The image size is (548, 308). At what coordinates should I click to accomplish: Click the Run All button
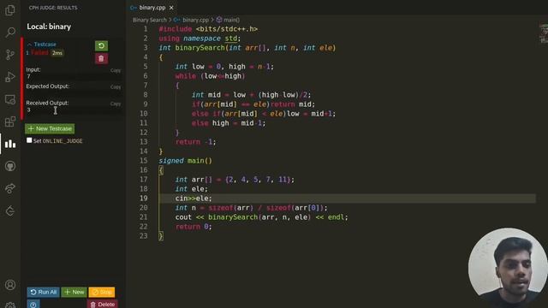44,292
